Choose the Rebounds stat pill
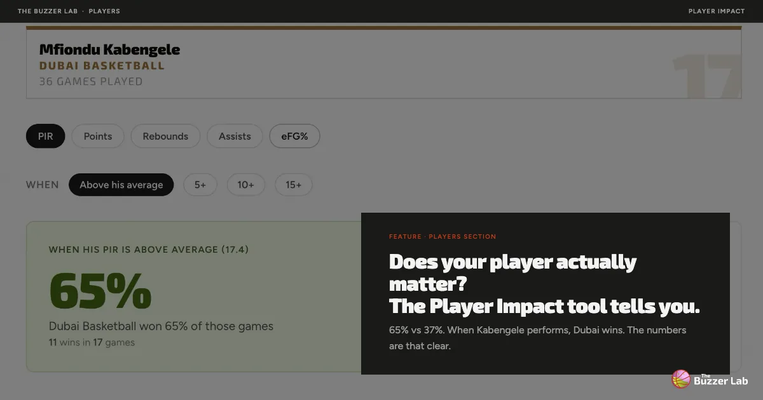 pos(165,136)
